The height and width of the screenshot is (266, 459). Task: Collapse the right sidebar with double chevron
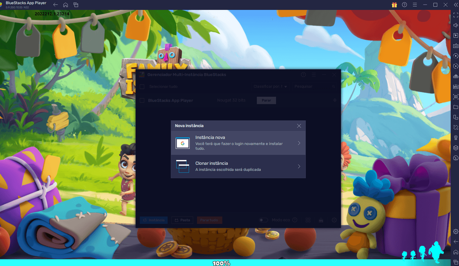click(456, 5)
